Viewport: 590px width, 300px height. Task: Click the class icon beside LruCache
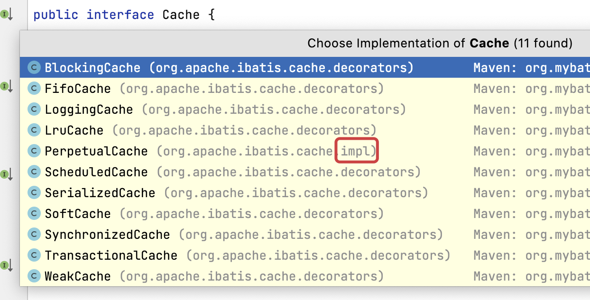[34, 130]
